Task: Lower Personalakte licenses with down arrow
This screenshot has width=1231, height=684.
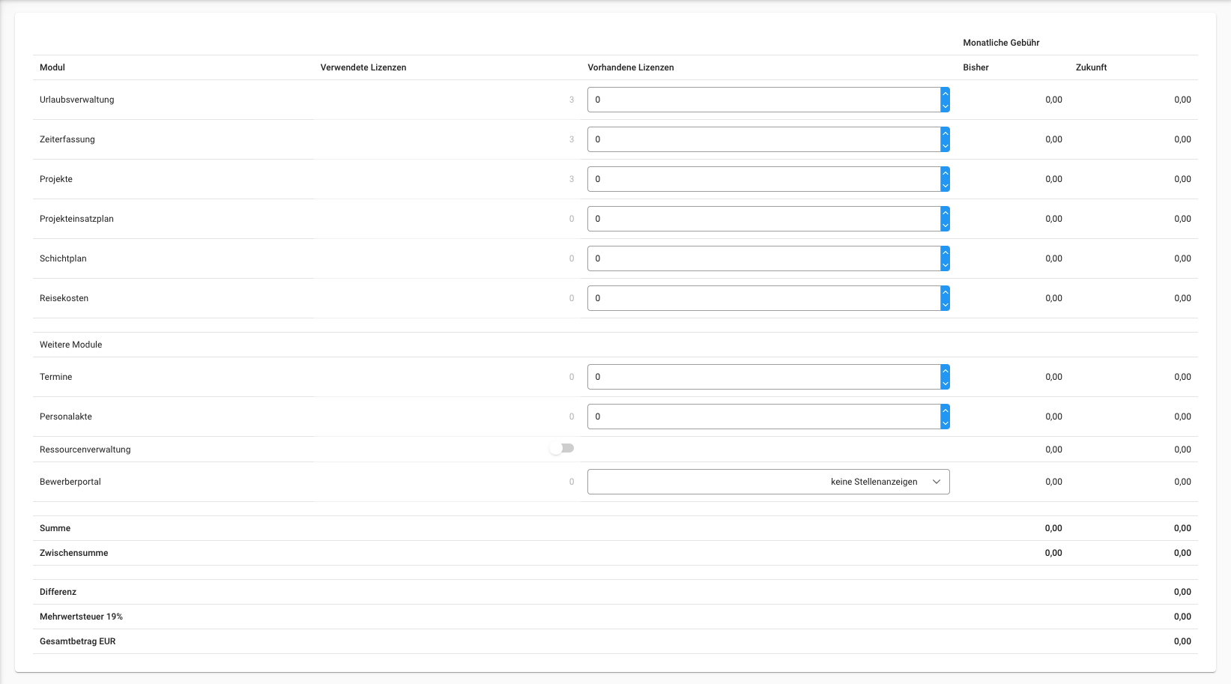Action: coord(945,423)
